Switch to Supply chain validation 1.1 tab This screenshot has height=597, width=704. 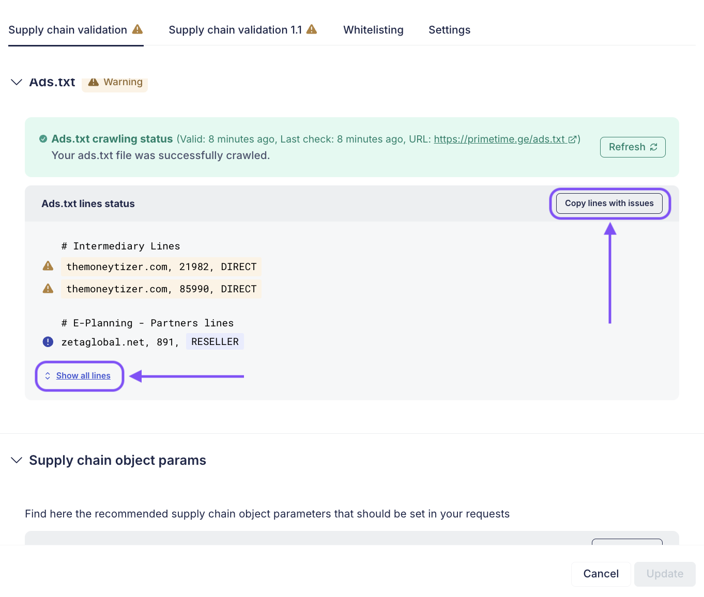(235, 30)
